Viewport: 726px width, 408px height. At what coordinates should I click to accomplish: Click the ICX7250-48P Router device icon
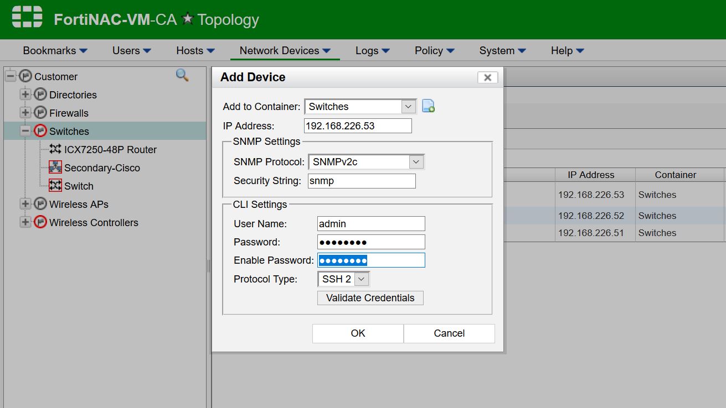[55, 149]
